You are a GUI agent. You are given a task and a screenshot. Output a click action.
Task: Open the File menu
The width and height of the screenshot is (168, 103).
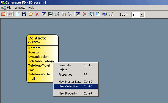(9, 8)
